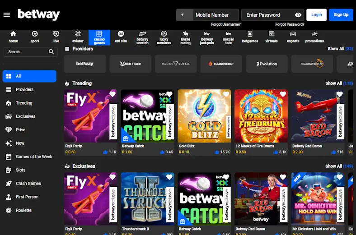Screen dimensions: 356x235
Task: Open betgames section
Action: 250,37
